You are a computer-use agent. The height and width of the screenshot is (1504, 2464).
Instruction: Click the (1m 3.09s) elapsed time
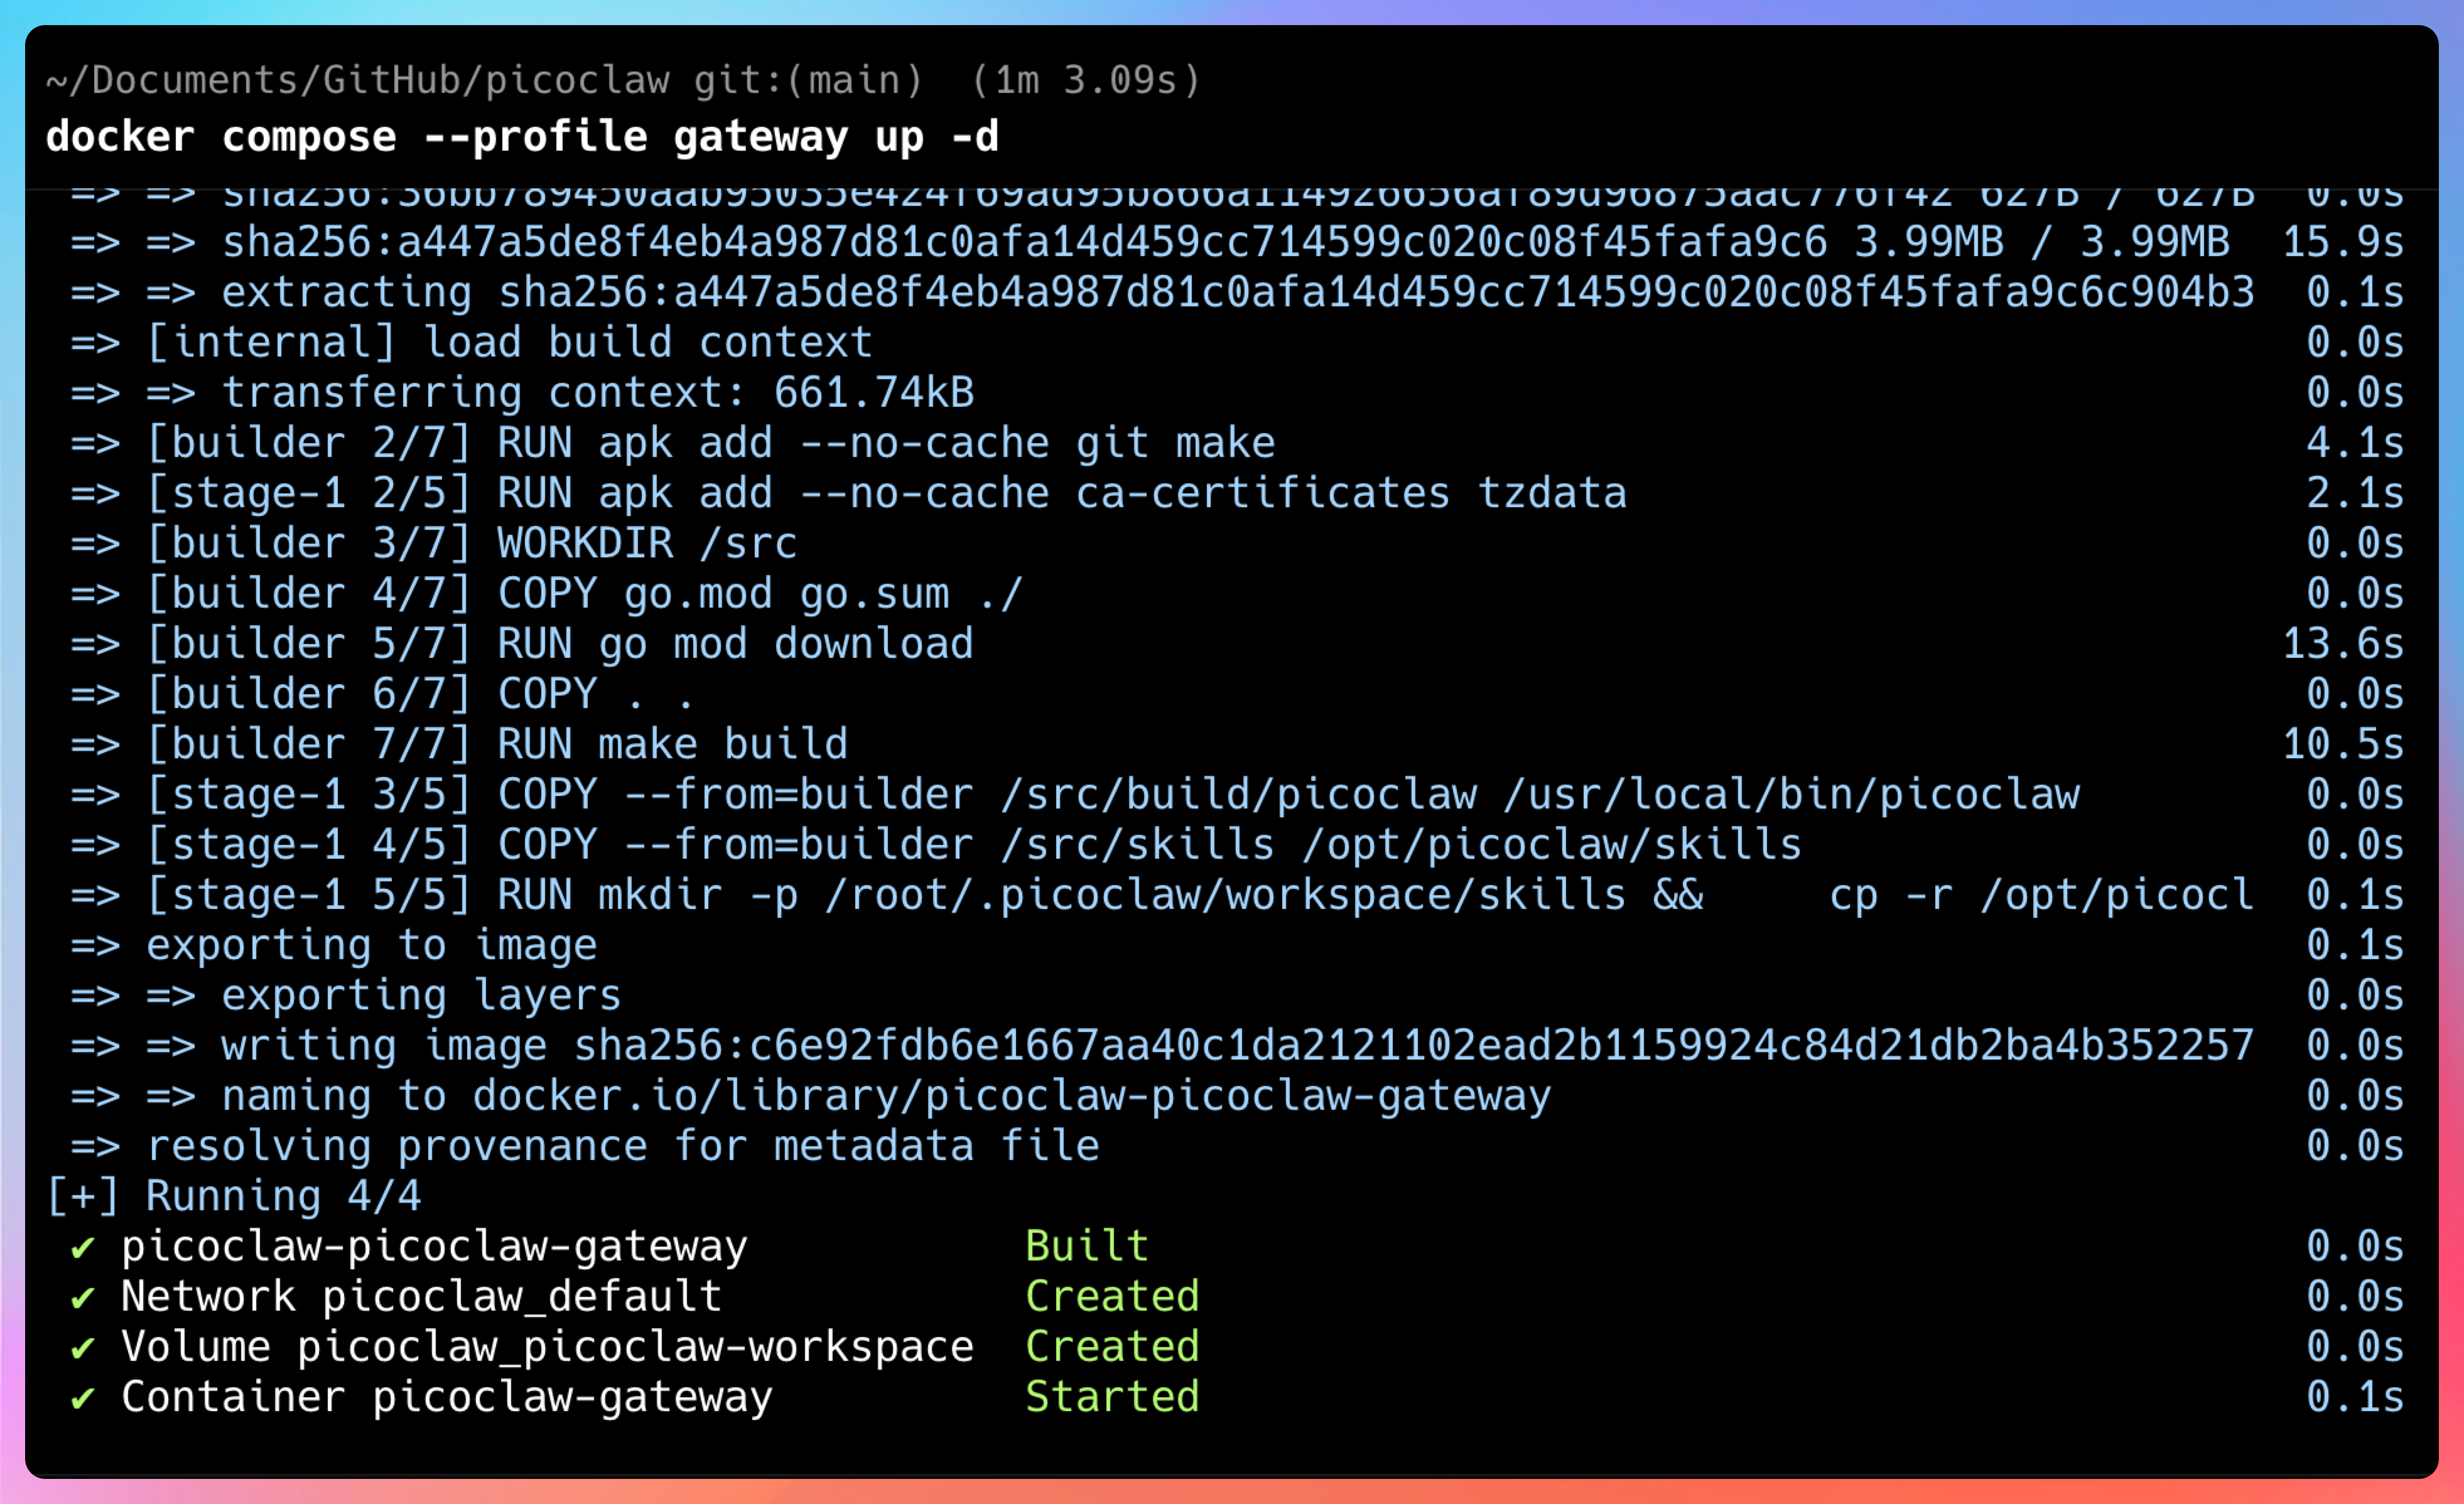tap(1085, 80)
